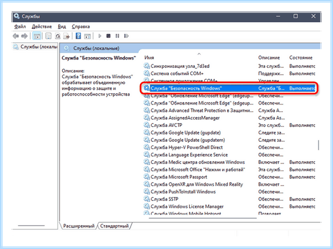
Task: Click the Службы icon in title bar
Action: click(17, 16)
